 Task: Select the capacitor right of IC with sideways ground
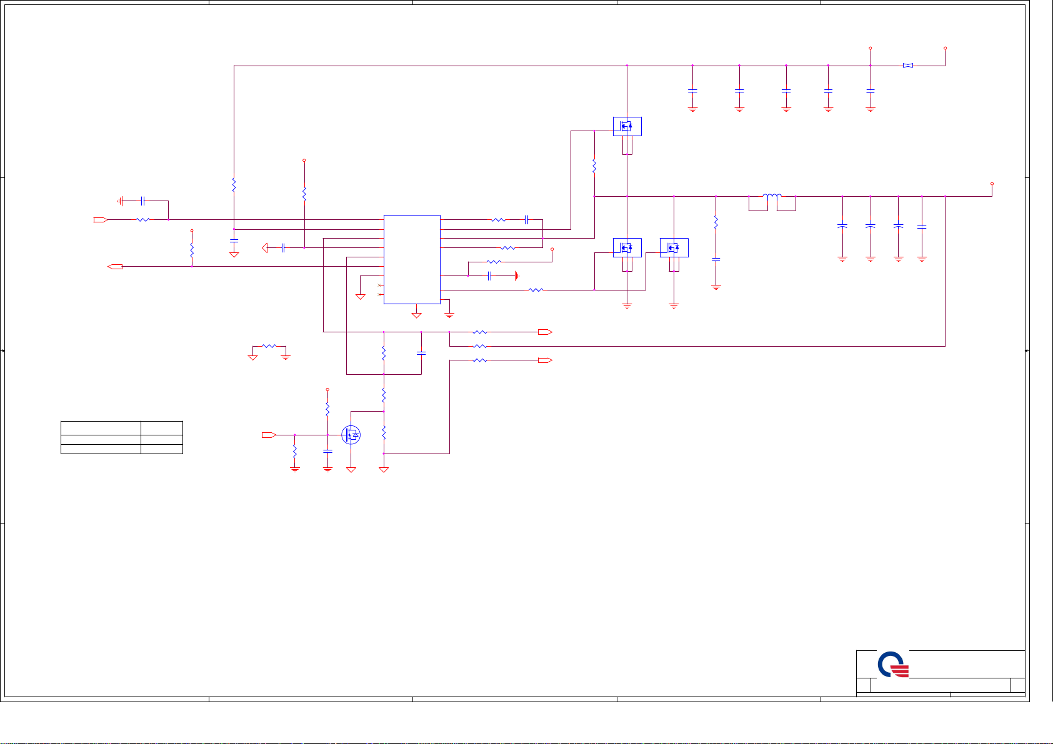click(491, 275)
